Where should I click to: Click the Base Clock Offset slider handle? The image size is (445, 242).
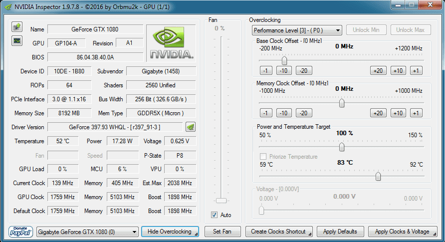284,60
